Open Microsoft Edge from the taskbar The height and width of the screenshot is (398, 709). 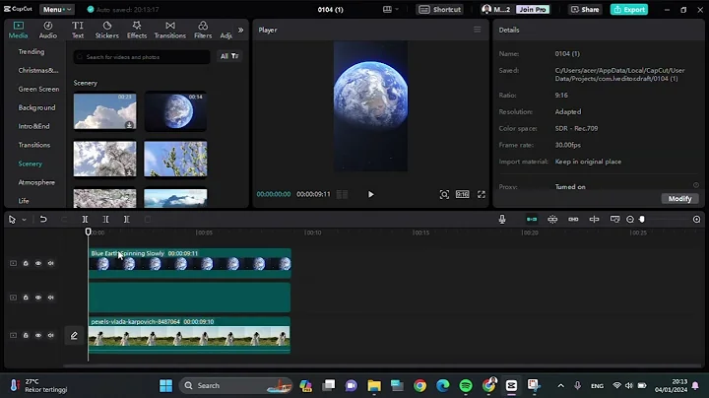click(443, 386)
